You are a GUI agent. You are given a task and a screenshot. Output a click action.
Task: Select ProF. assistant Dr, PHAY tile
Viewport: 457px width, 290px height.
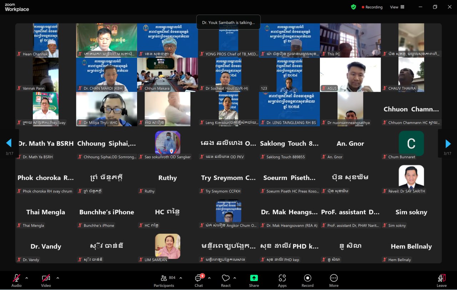pos(350,212)
